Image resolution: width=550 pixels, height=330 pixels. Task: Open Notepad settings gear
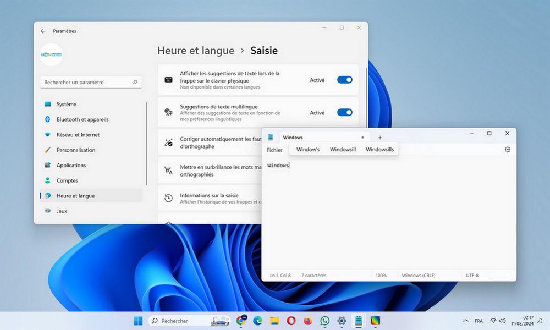point(508,150)
